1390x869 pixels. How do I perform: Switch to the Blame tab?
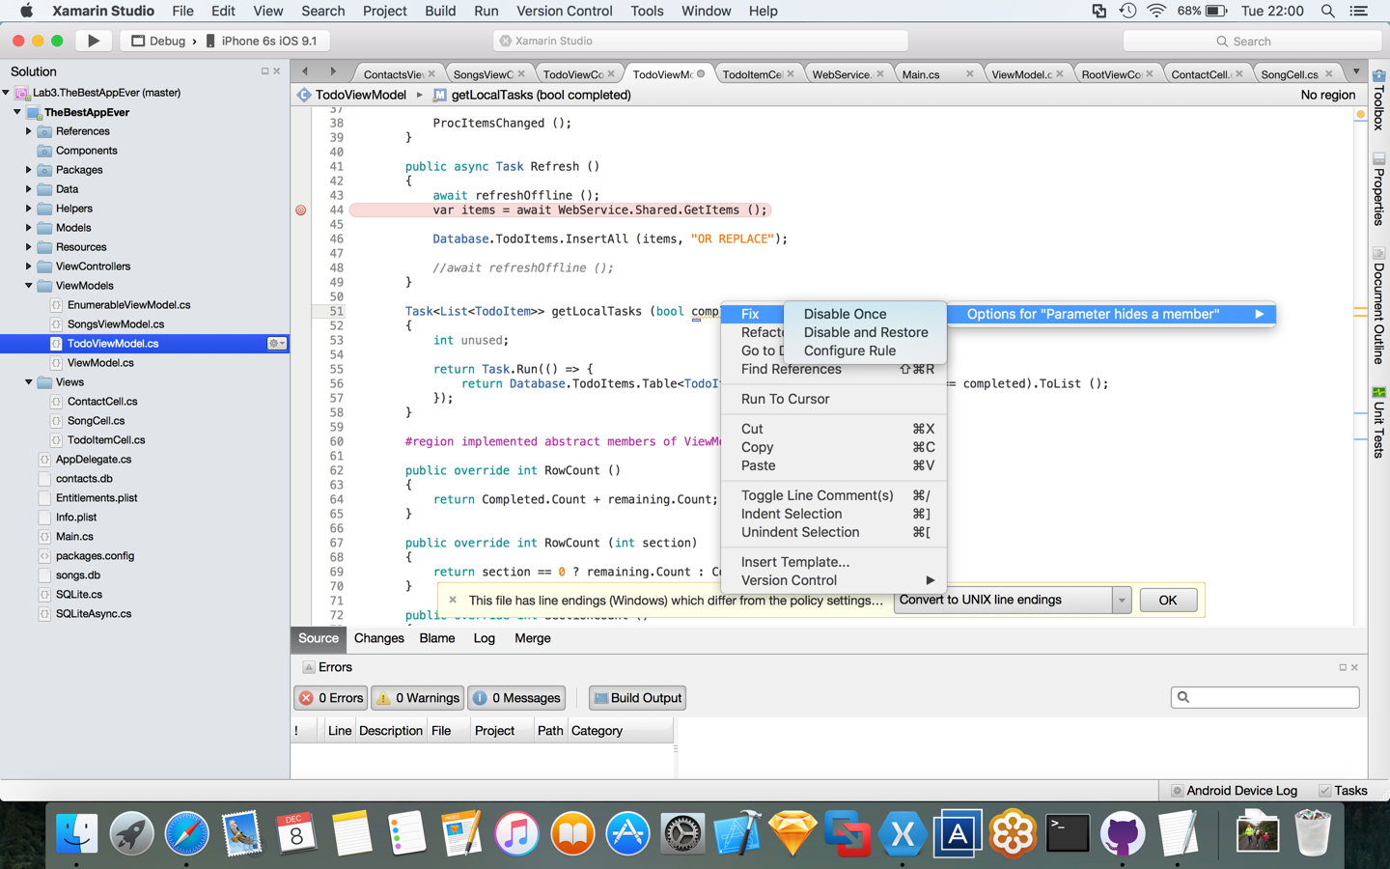click(x=437, y=638)
